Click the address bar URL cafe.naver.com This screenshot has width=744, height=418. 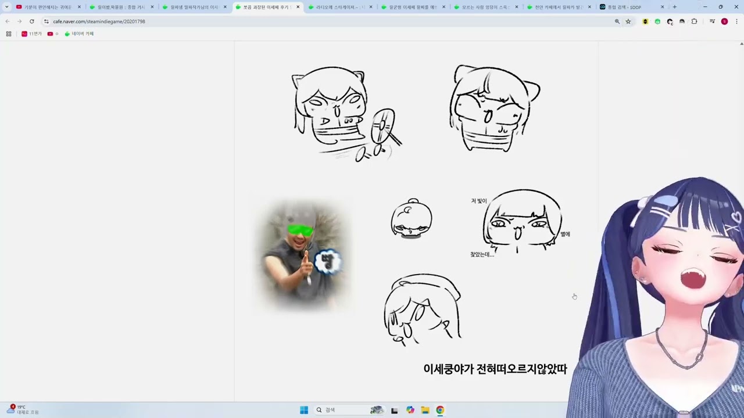(x=99, y=21)
